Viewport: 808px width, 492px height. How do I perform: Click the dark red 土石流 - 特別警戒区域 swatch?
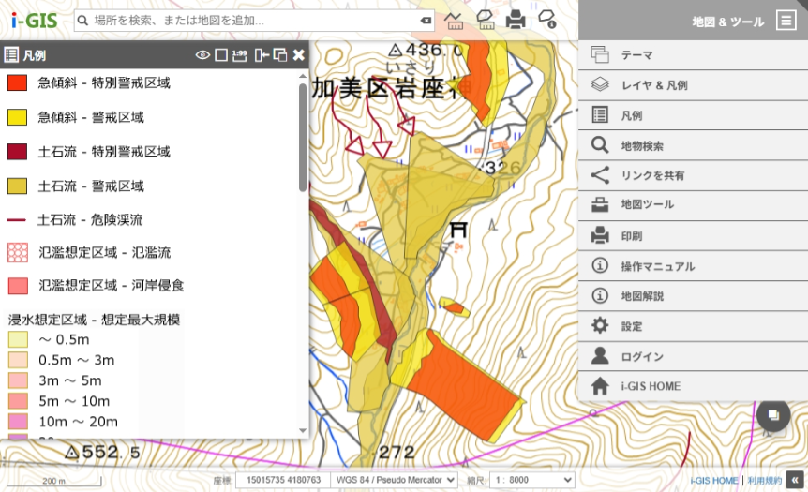coord(17,152)
